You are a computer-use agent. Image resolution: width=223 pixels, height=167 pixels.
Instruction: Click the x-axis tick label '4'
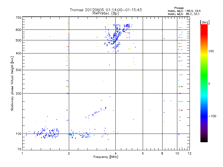click(115, 153)
